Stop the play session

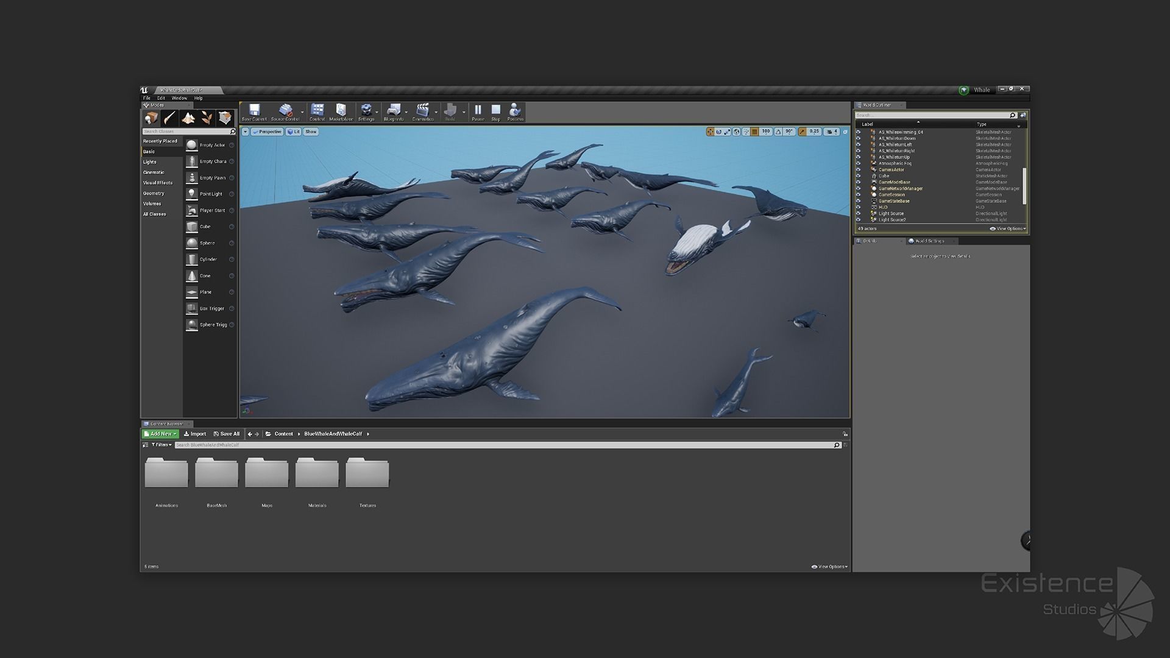(x=495, y=112)
